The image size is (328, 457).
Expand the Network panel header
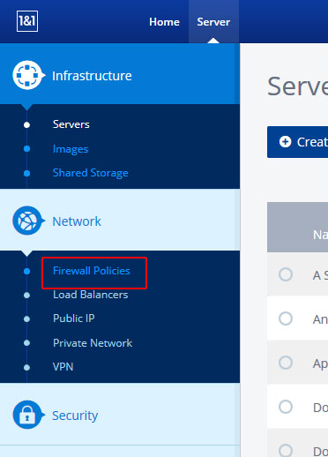120,220
